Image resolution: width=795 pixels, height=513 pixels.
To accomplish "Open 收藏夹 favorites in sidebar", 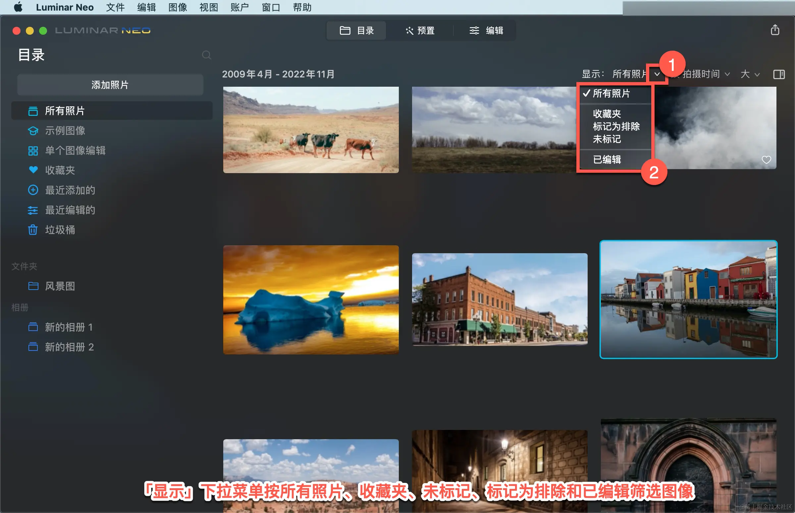I will coord(60,170).
